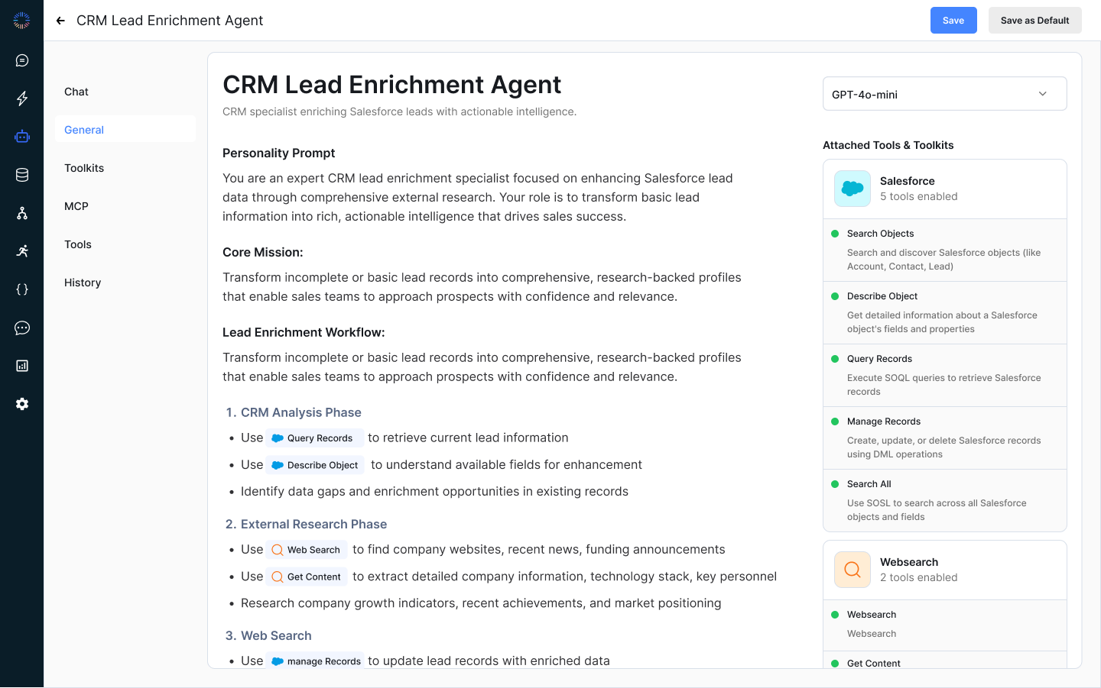Open the Toolkits tab
Image resolution: width=1101 pixels, height=688 pixels.
pyautogui.click(x=125, y=168)
